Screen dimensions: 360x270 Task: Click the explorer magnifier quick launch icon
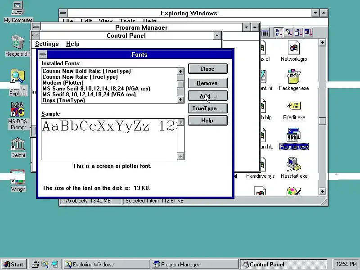click(x=45, y=264)
